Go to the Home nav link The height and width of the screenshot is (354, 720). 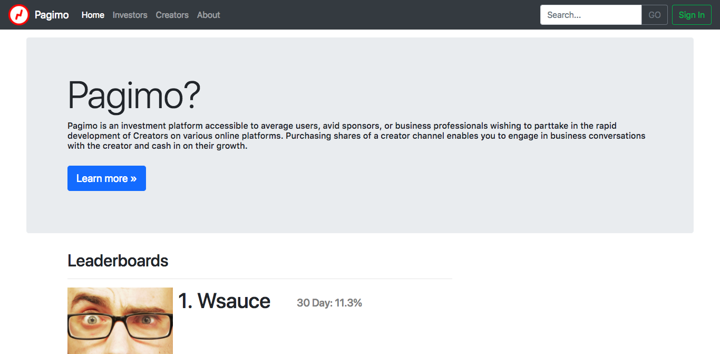click(x=93, y=15)
